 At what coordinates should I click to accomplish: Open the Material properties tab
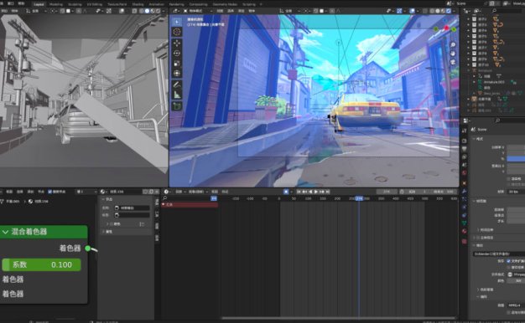click(465, 231)
